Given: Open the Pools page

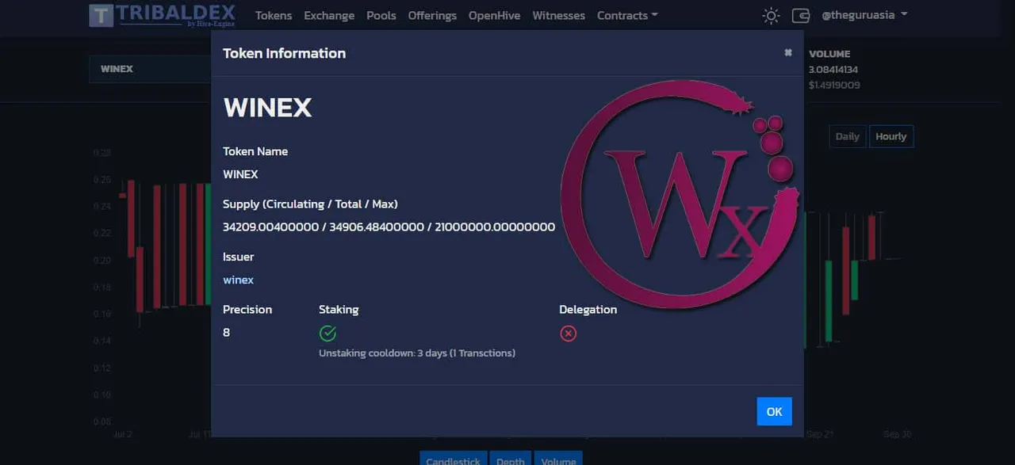Looking at the screenshot, I should tap(381, 15).
